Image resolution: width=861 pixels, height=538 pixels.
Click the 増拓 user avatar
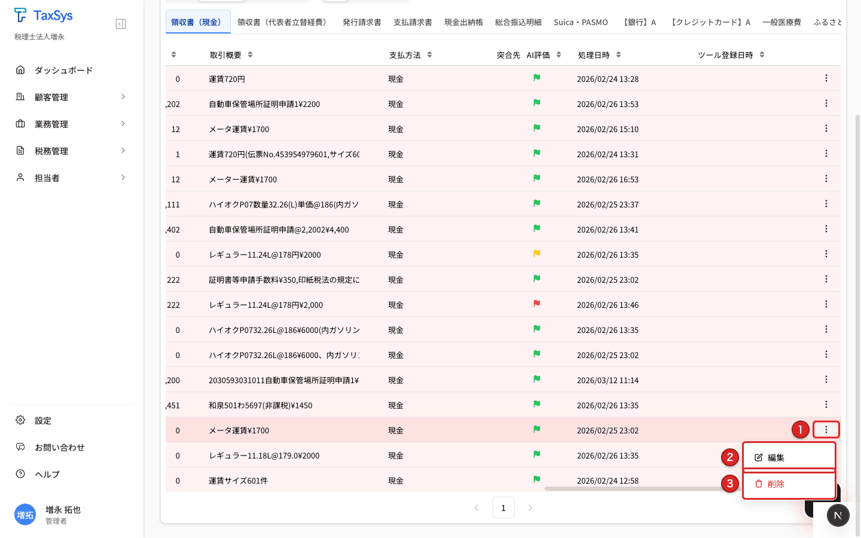(x=25, y=515)
